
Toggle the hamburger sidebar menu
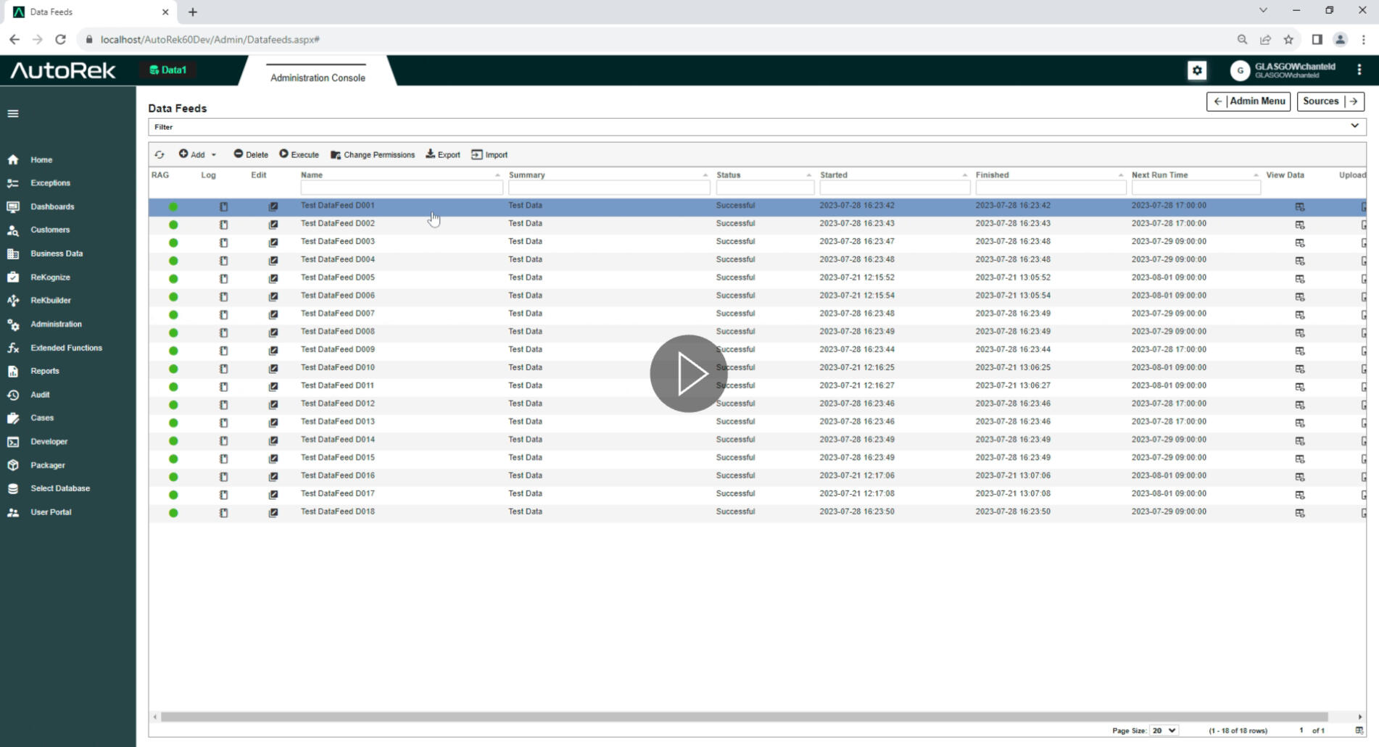coord(13,114)
